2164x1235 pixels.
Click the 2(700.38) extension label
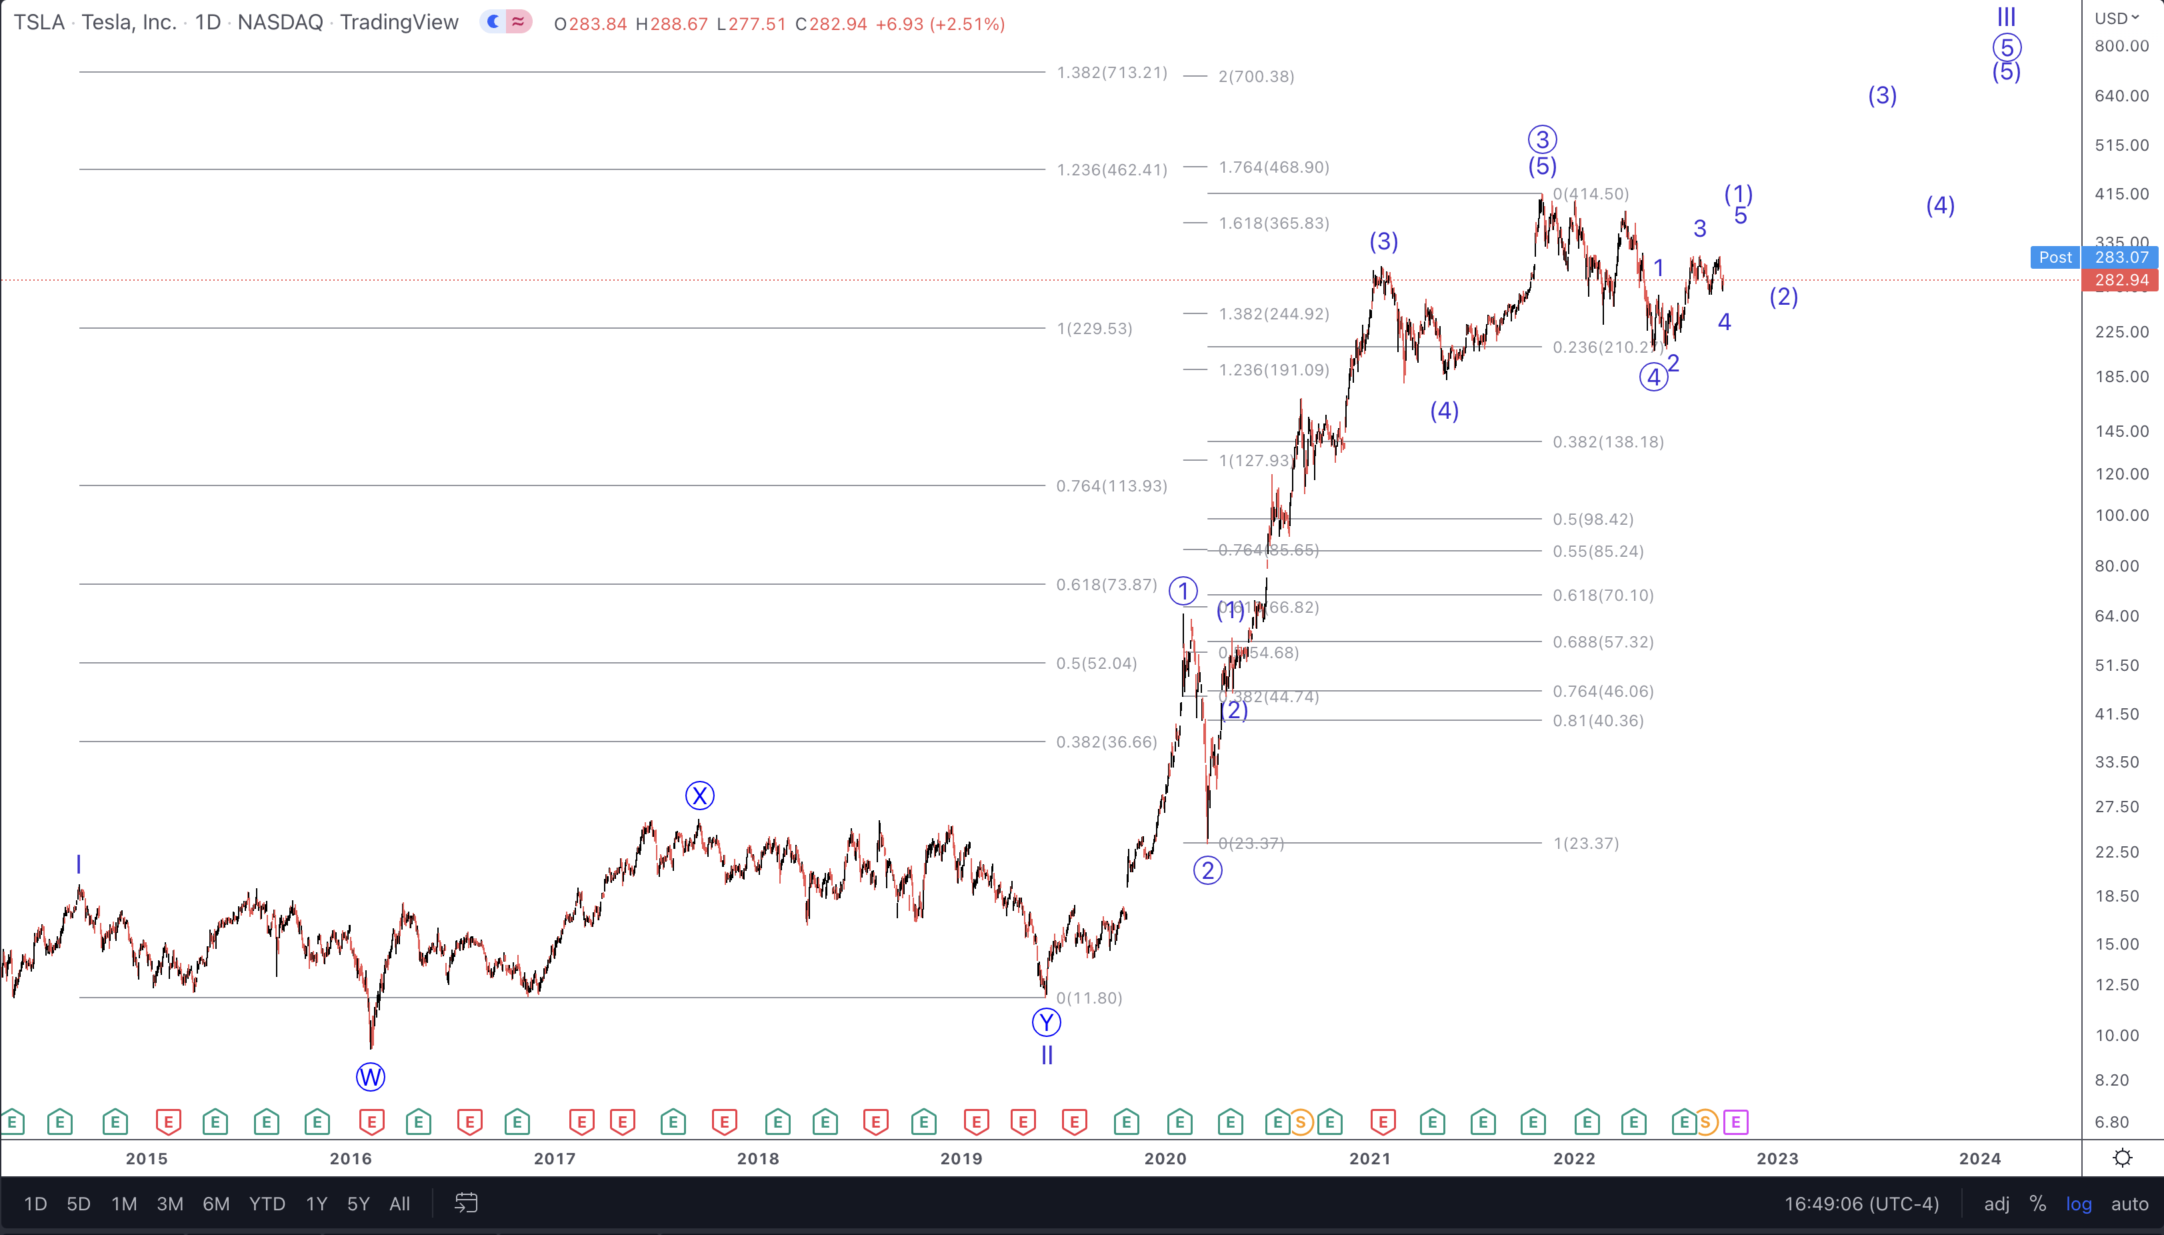point(1256,76)
